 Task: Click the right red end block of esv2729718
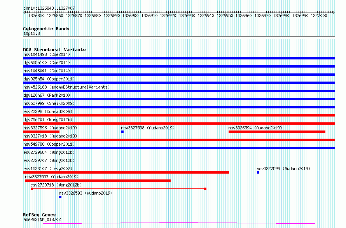(x=205, y=189)
